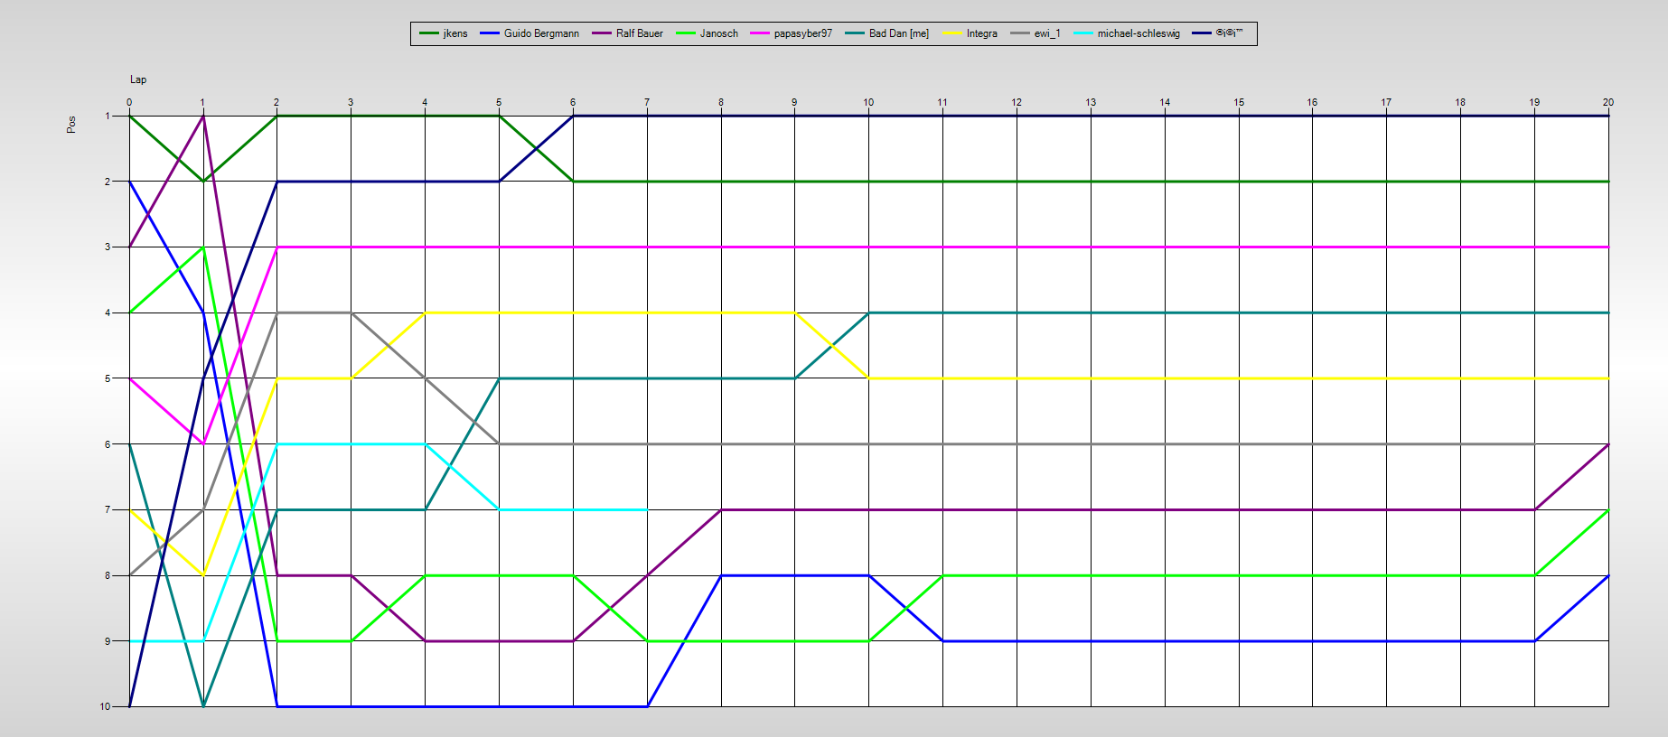
Task: Click the michael-schleswig legend entry
Action: 1139,33
